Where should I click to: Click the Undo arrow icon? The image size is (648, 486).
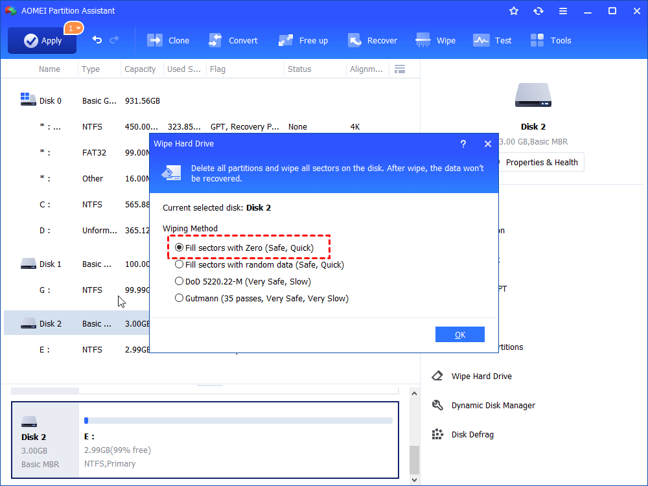[97, 40]
